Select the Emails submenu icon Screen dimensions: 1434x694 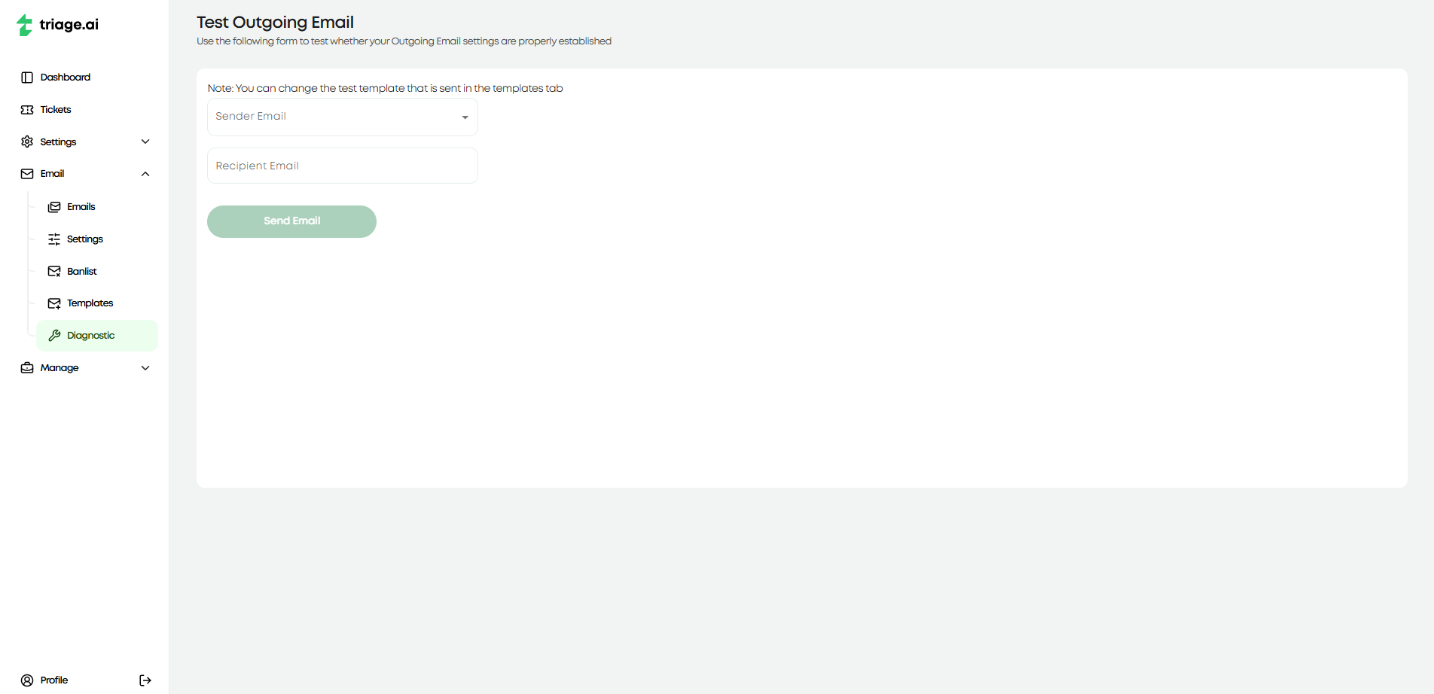tap(54, 206)
